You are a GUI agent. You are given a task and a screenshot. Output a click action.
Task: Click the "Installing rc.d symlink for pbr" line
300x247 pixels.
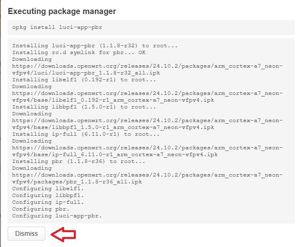(79, 52)
